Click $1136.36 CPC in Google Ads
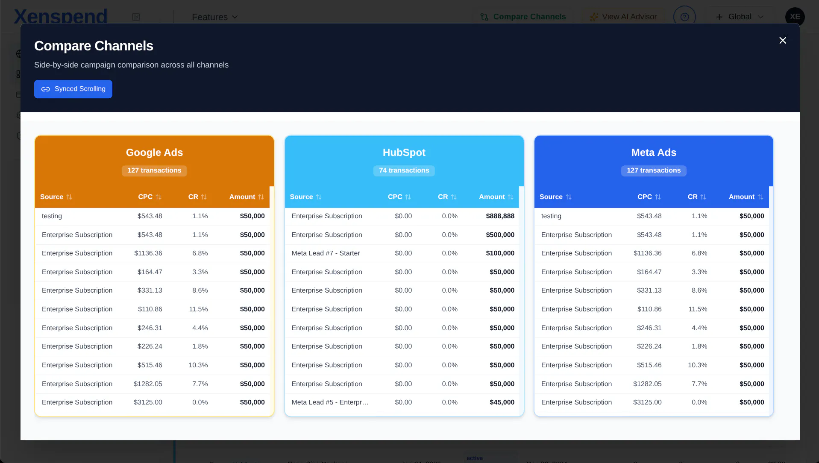This screenshot has height=463, width=819. pyautogui.click(x=148, y=253)
